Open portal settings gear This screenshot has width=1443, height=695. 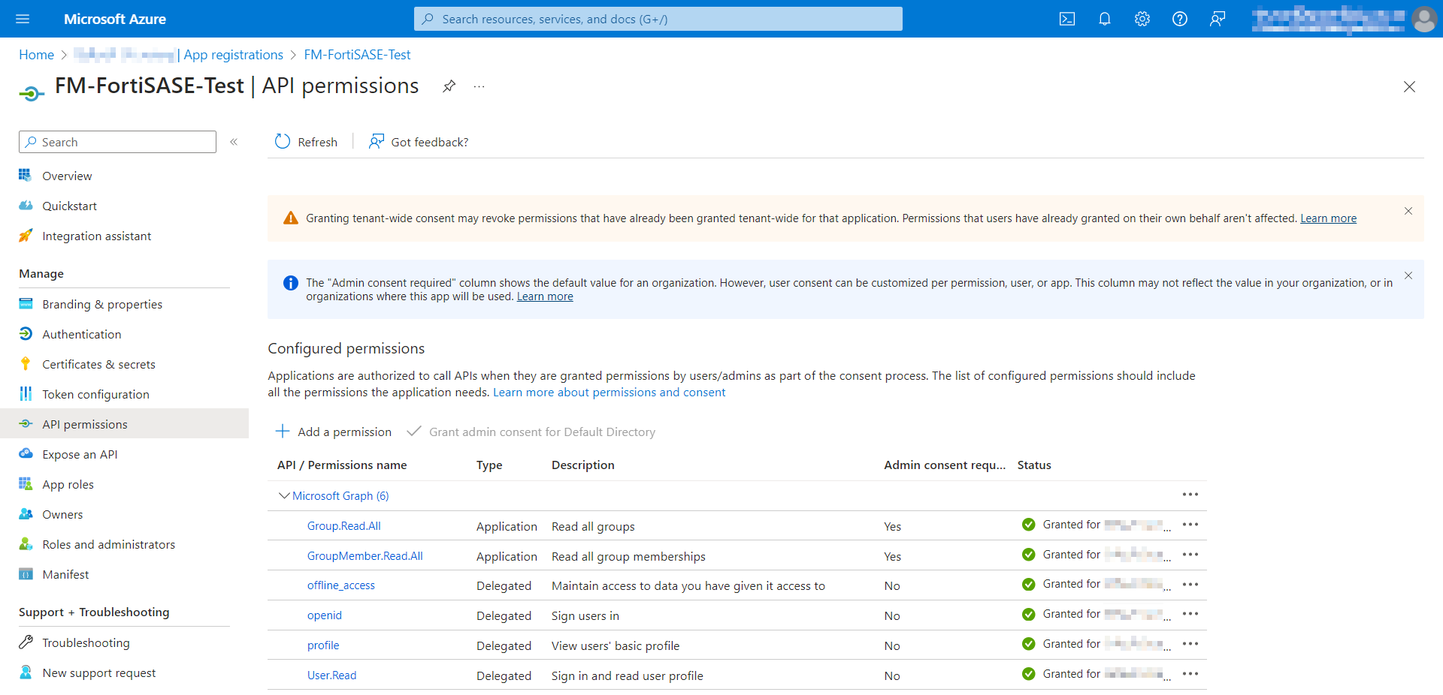click(x=1142, y=19)
